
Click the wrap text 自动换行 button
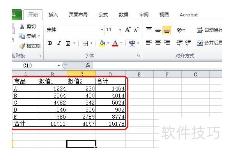209,30
